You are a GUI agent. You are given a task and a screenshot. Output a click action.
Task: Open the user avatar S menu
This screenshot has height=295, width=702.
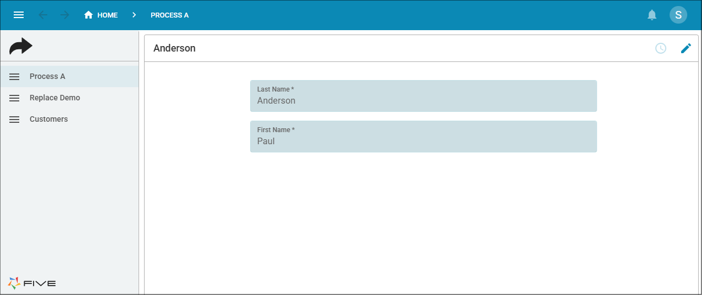click(678, 15)
